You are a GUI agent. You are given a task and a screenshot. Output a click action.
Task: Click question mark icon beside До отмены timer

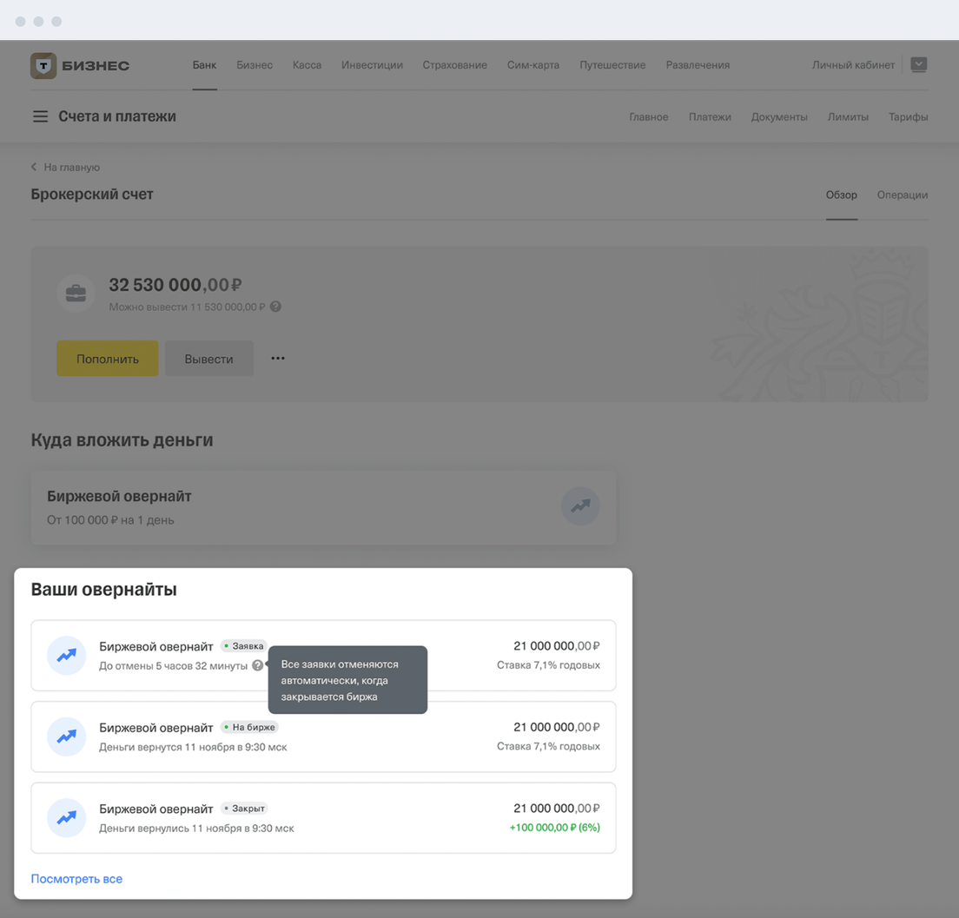tap(257, 665)
